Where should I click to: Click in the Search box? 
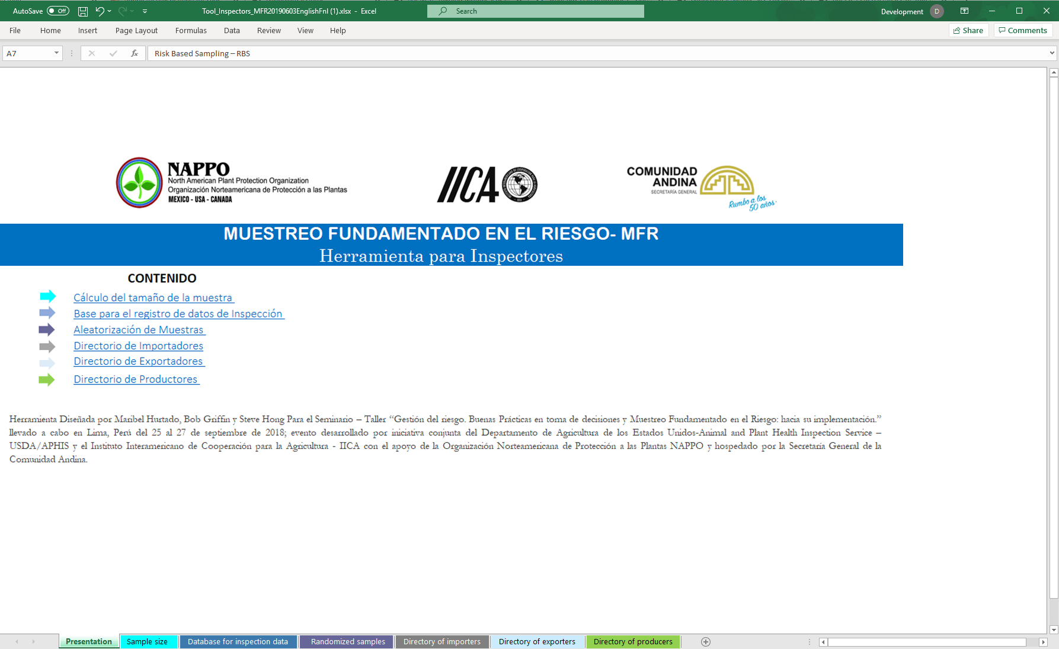535,11
